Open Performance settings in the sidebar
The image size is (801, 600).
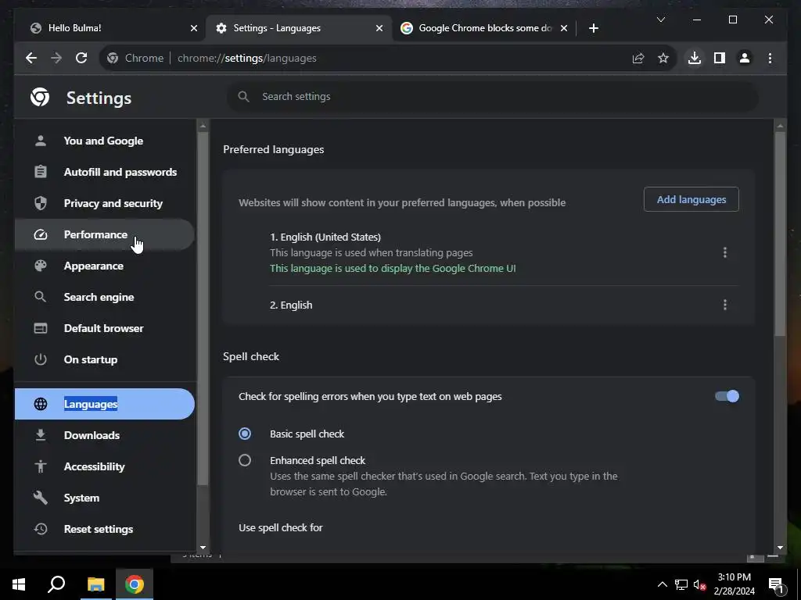105,234
